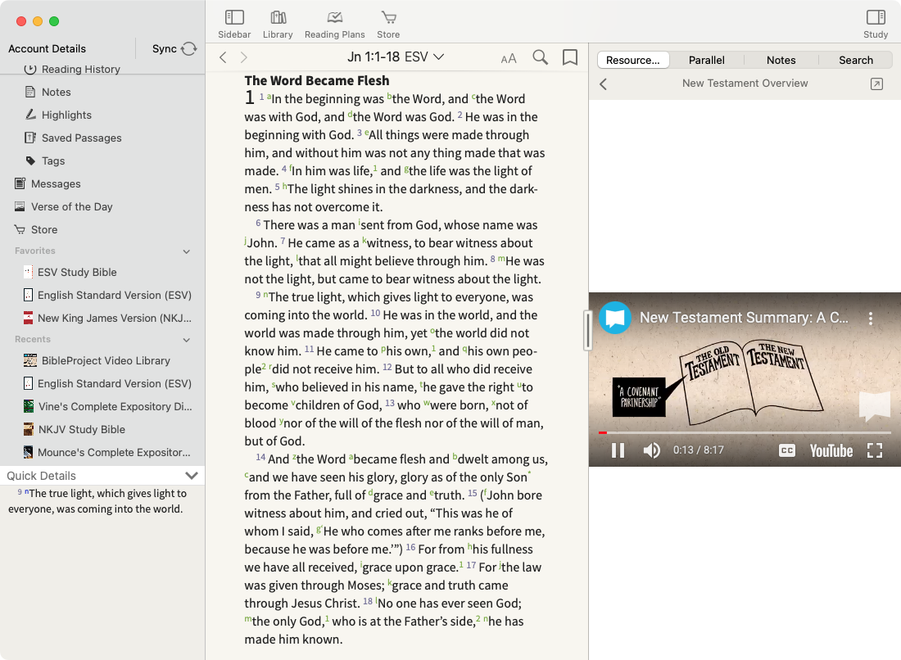Switch to the Notes tab
Viewport: 901px width, 660px height.
click(781, 61)
